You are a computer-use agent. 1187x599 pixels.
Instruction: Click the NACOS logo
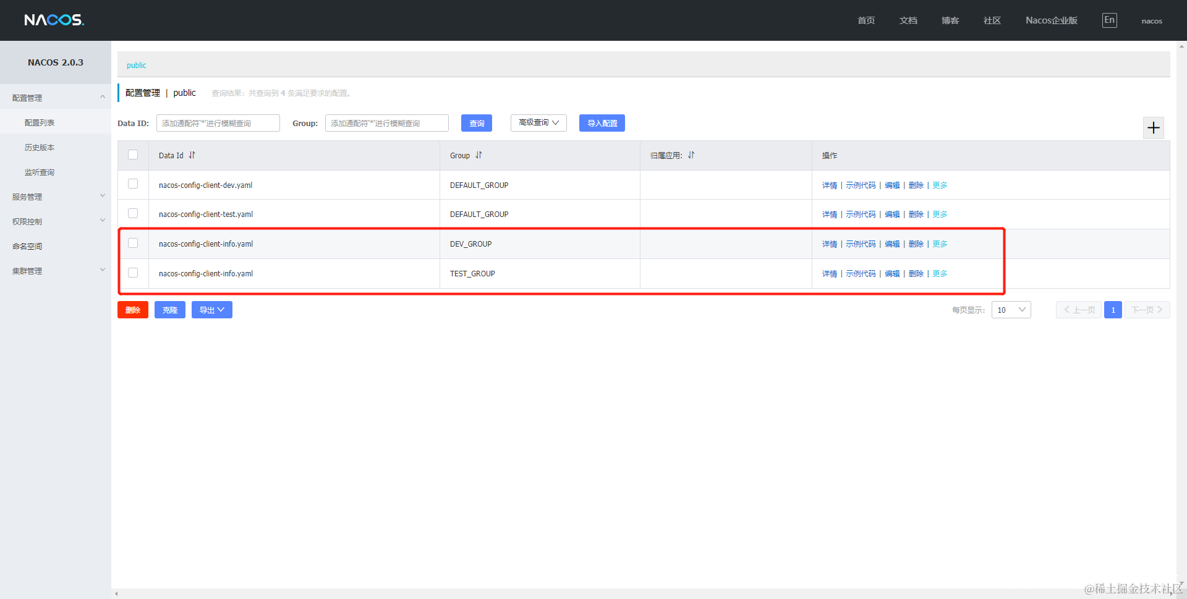pos(54,20)
